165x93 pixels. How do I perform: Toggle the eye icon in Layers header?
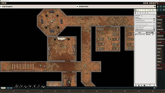(x=148, y=33)
